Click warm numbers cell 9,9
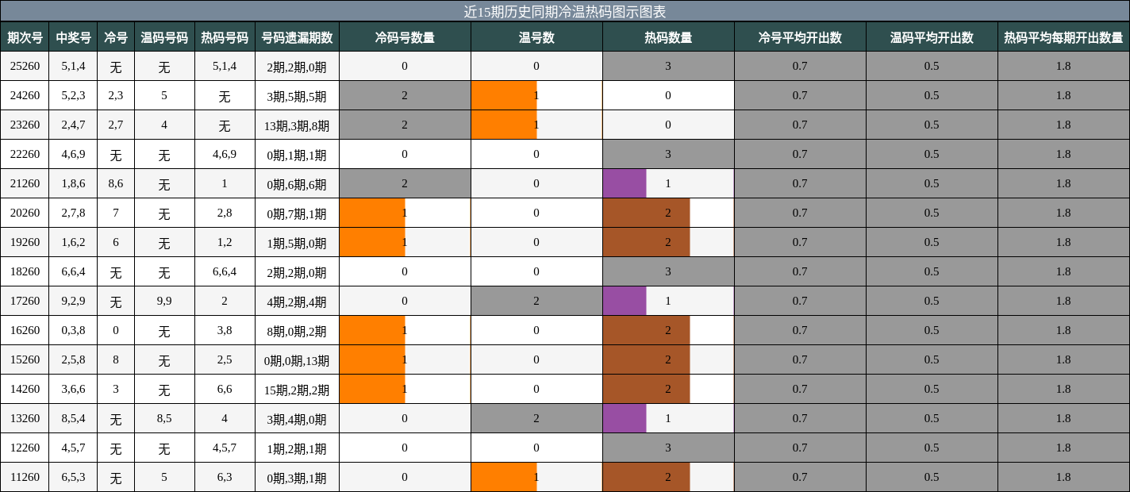The image size is (1130, 492). [164, 302]
